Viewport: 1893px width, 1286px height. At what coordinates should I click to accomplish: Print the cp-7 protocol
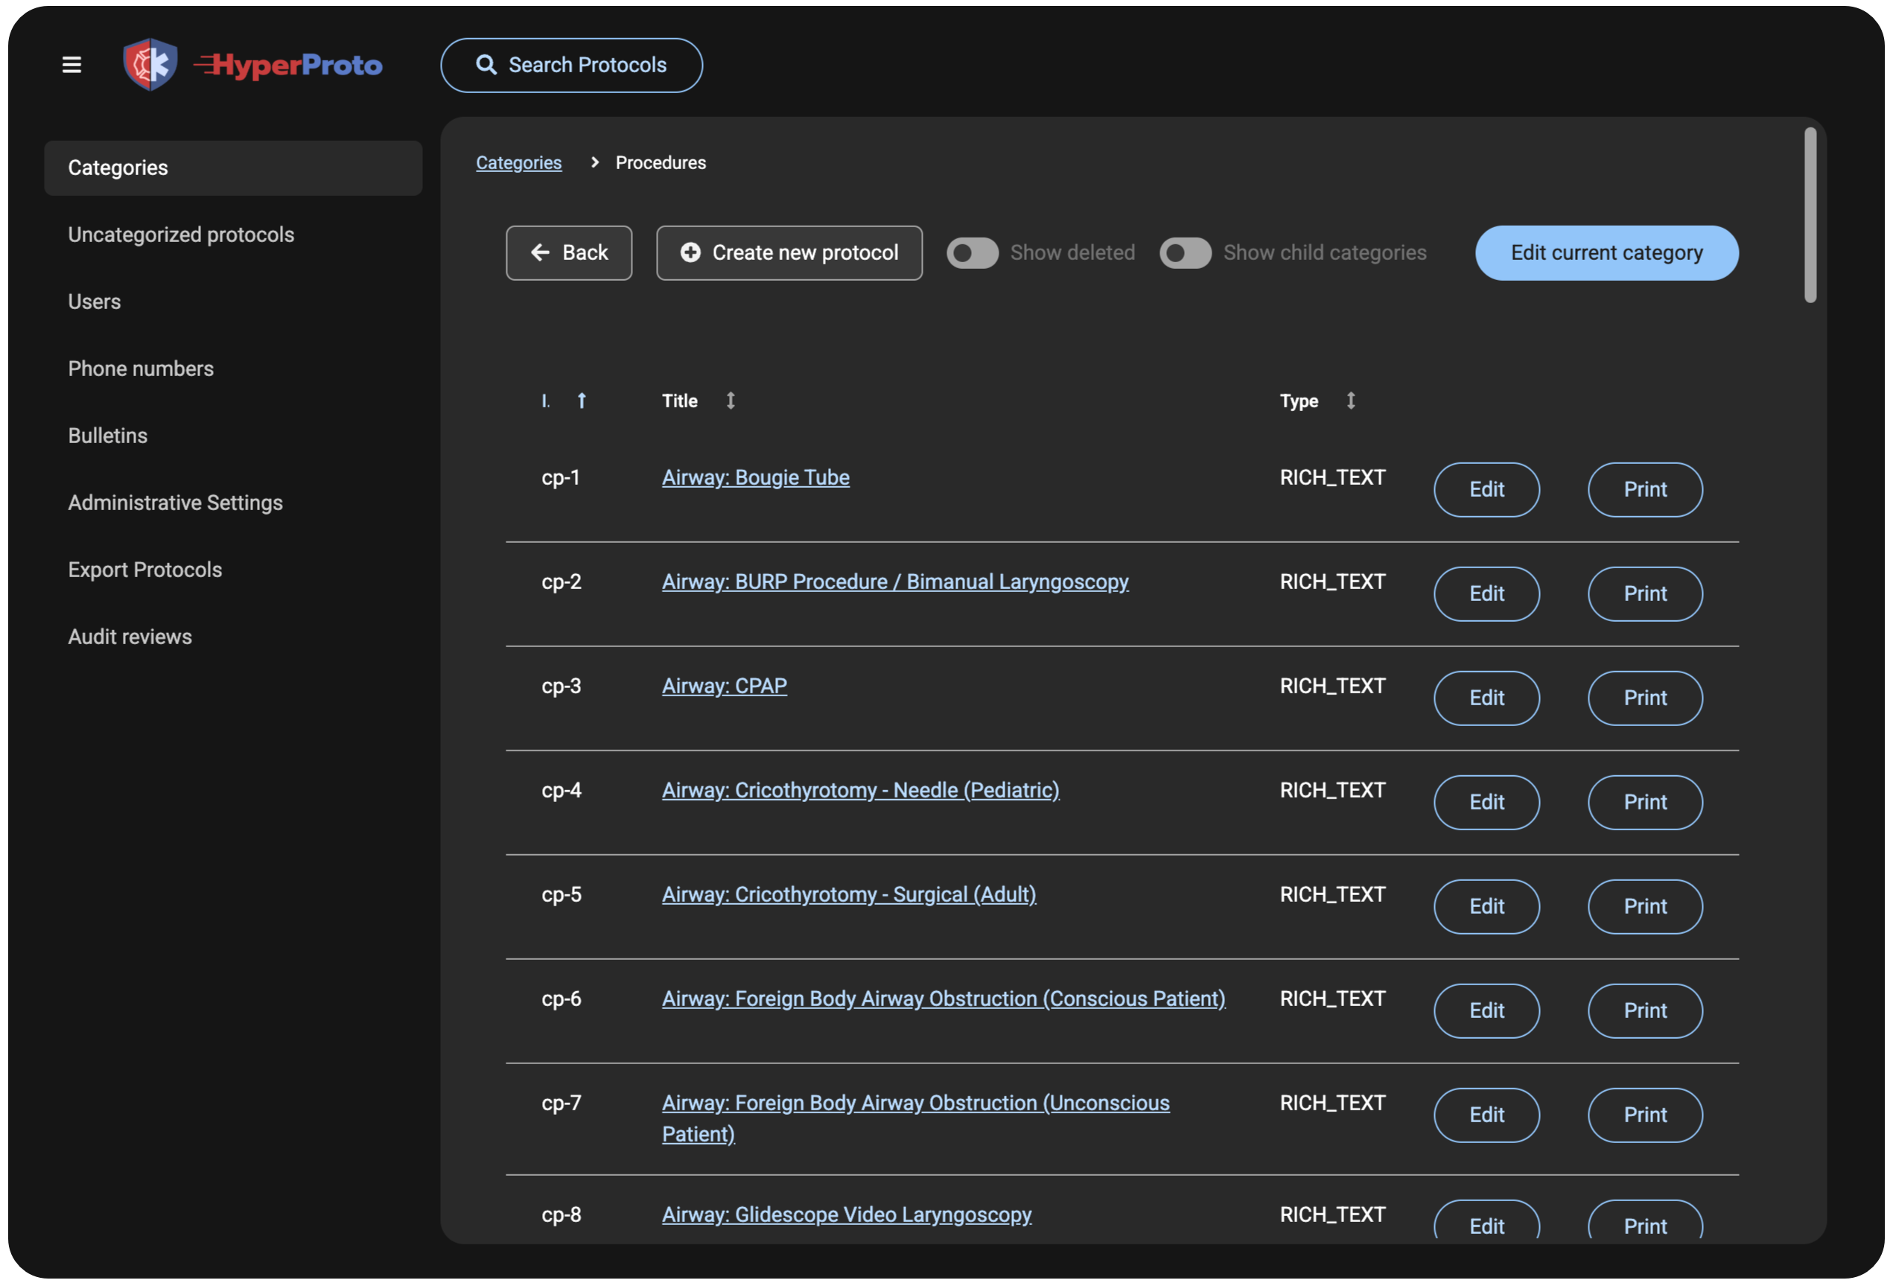click(x=1644, y=1115)
